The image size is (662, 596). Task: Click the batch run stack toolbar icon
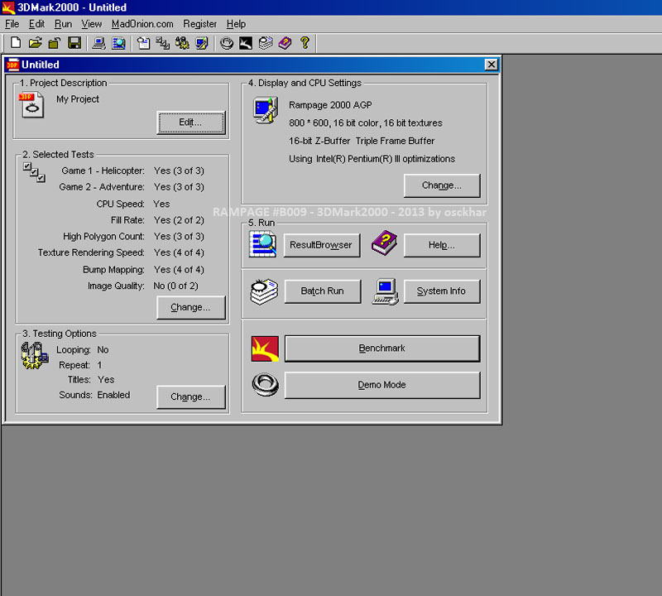coord(266,43)
